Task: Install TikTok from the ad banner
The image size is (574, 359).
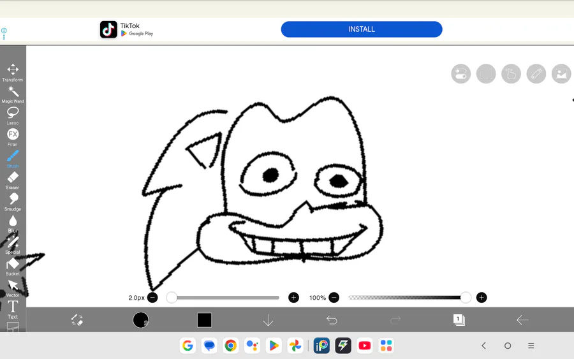Action: [x=362, y=29]
